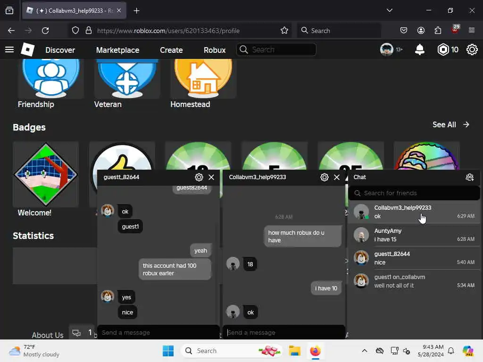Viewport: 483px width, 362px height.
Task: Open clock and date 9:43 AM
Action: click(x=431, y=351)
